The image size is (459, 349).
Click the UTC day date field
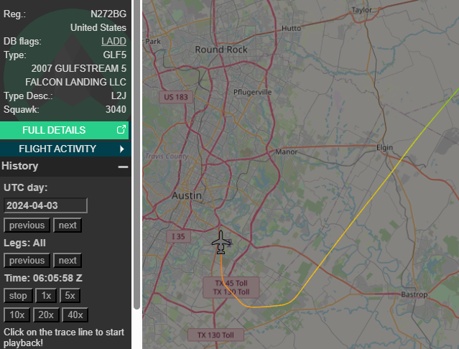[x=45, y=205]
